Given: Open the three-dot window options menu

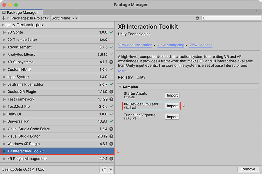Looking at the screenshot, I should click(257, 12).
